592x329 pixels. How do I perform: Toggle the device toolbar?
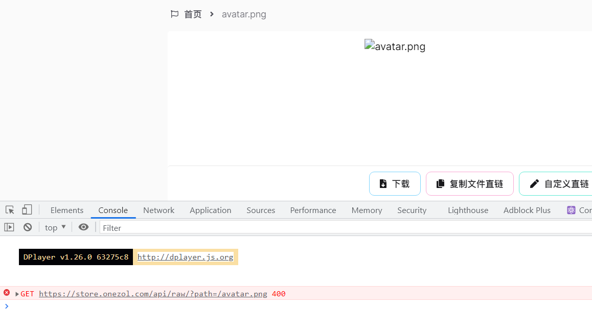click(x=27, y=209)
